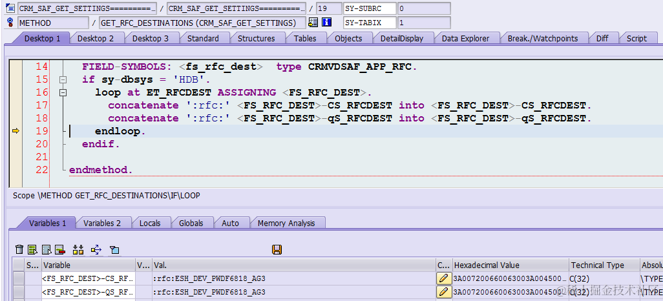This screenshot has height=301, width=663.
Task: Switch to Desktop 2 tab
Action: [96, 39]
